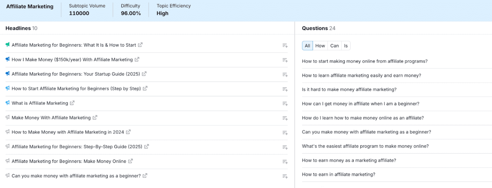Click external link icon after 'Step-By-Step Guide (2025)'
The image size is (492, 188).
[x=146, y=146]
